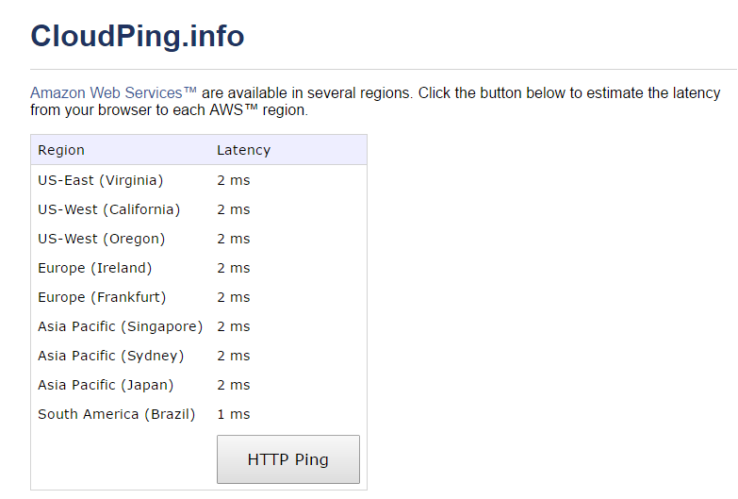Click the Region column header
Image resolution: width=738 pixels, height=499 pixels.
click(x=61, y=150)
